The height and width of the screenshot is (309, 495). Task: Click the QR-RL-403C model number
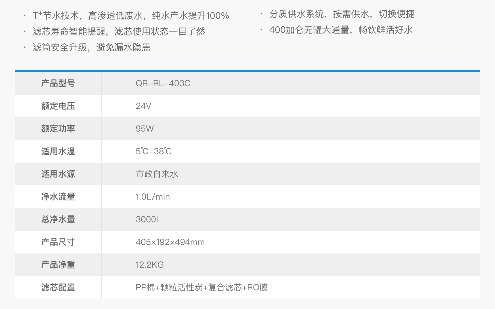pos(163,83)
